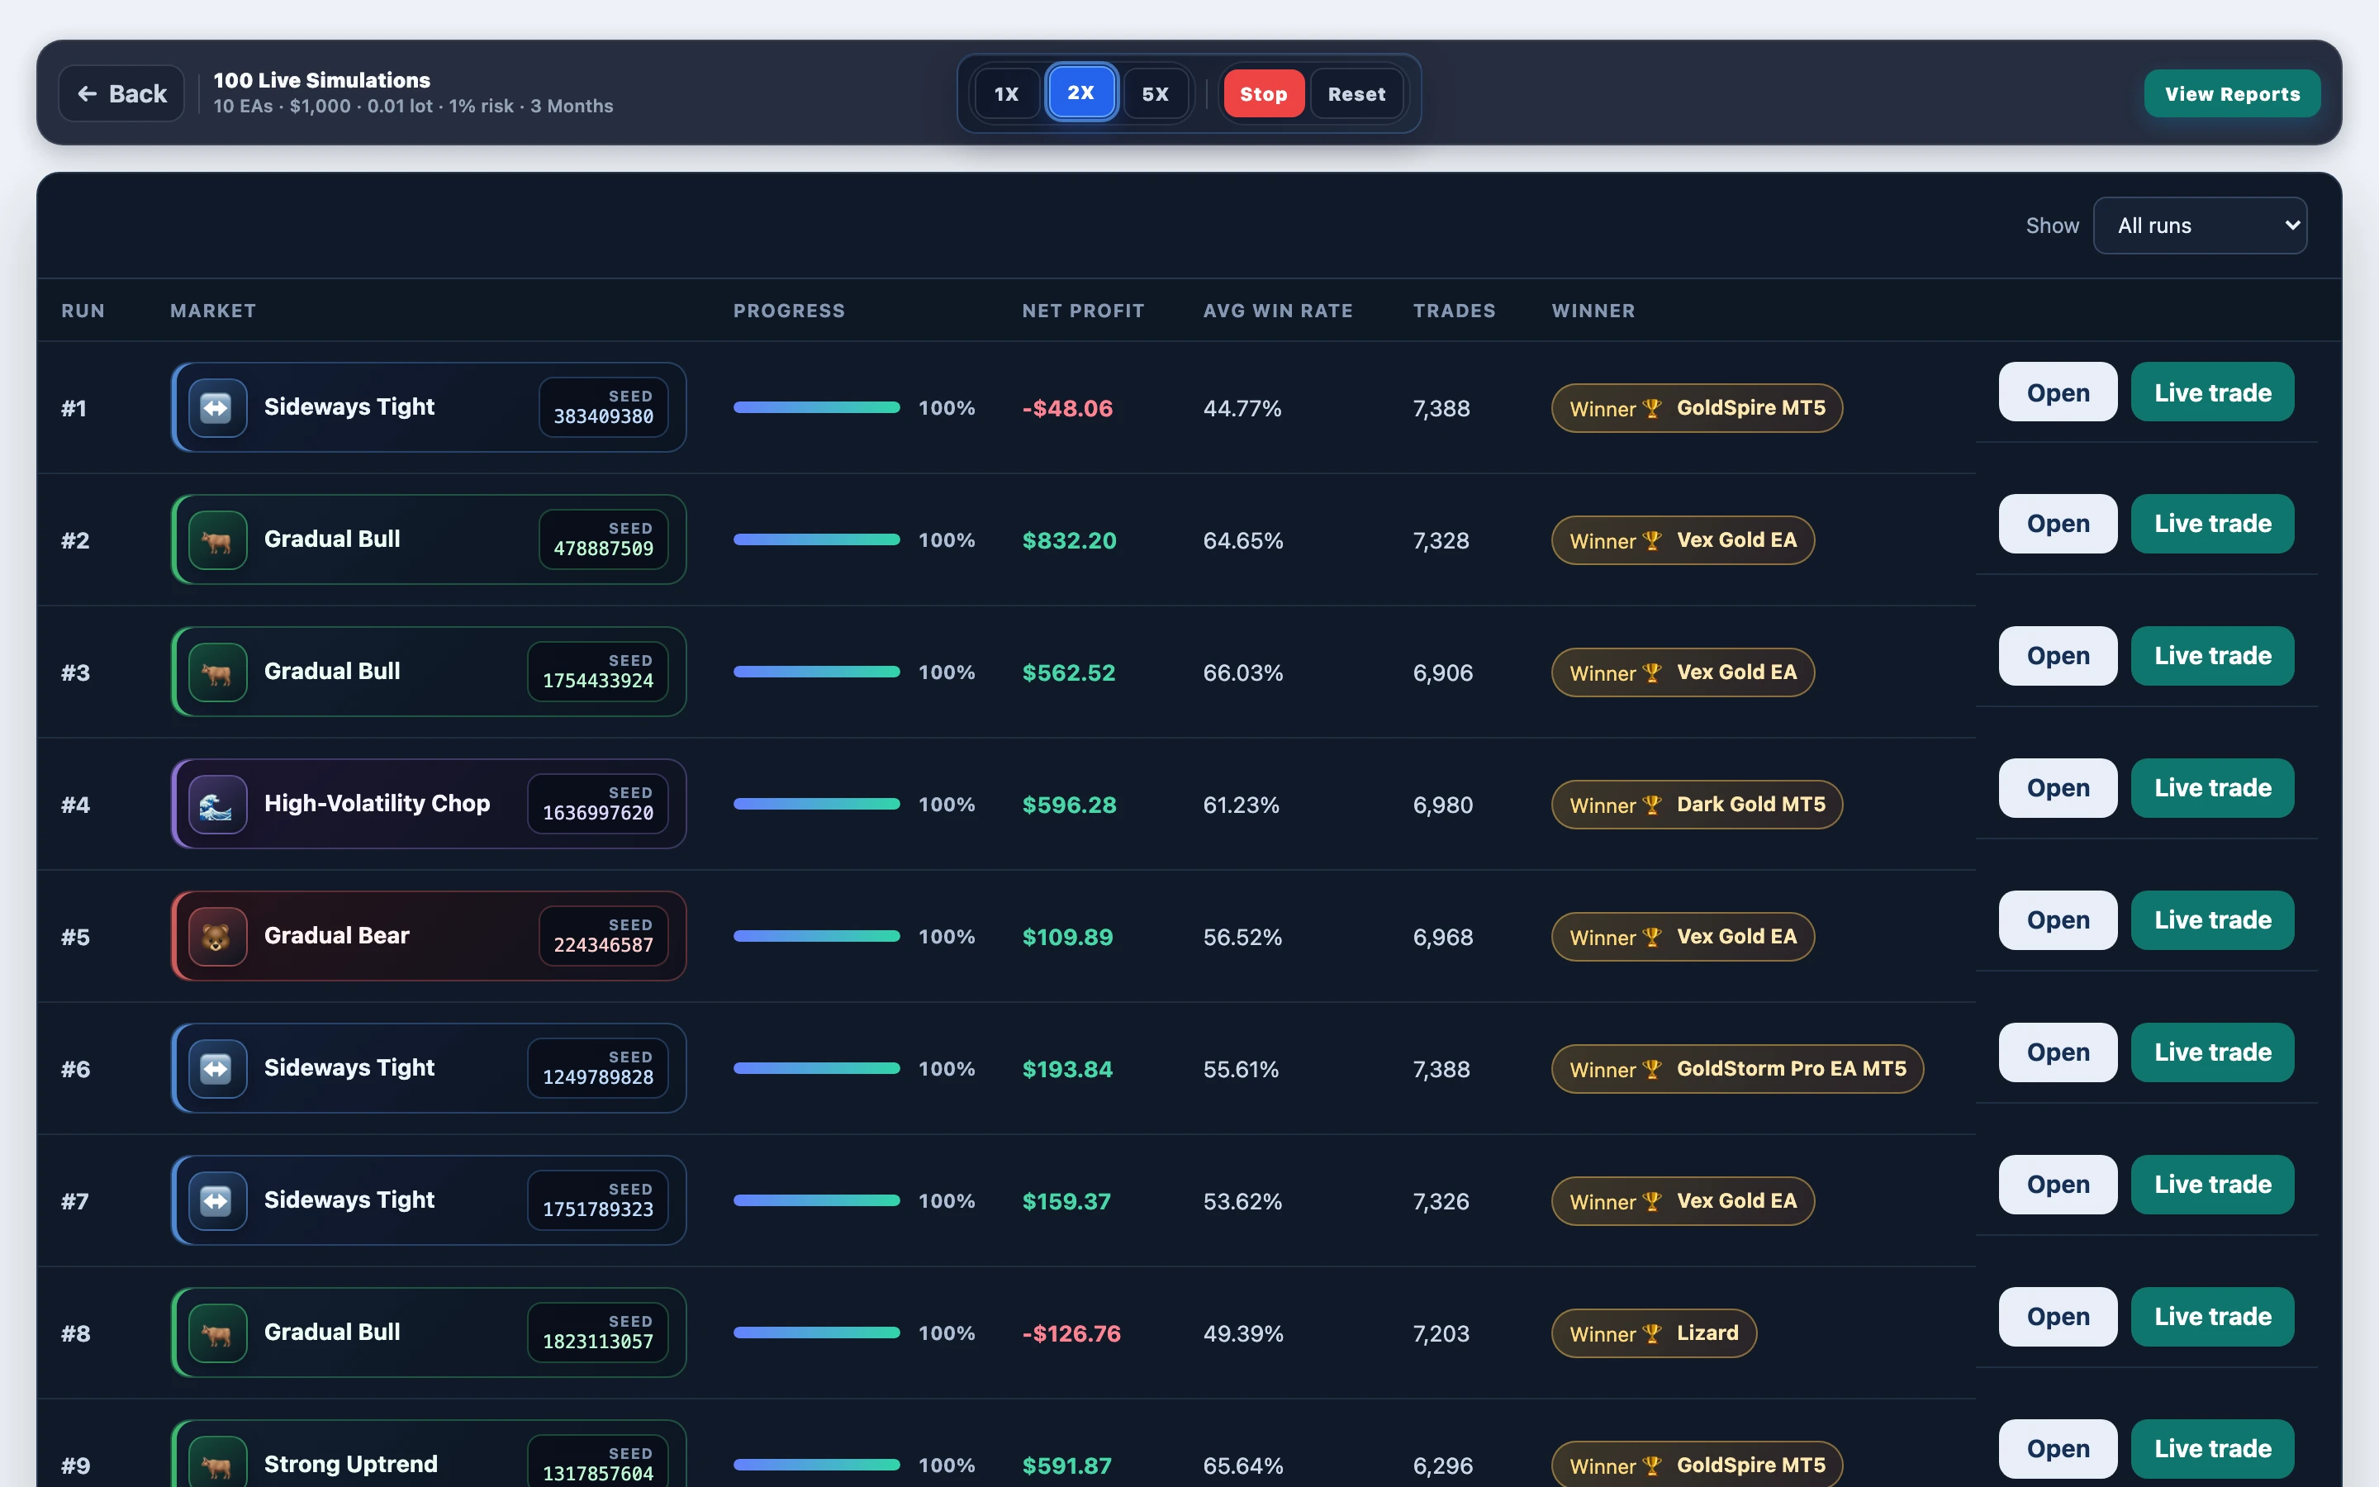2379x1487 pixels.
Task: Click the wave icon for High-Volatility Chop
Action: click(x=217, y=805)
